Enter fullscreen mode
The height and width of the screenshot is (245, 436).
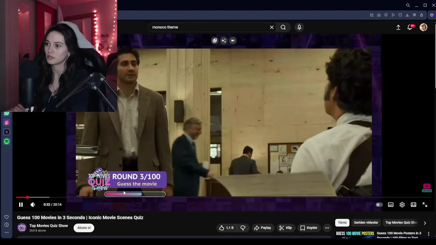425,205
